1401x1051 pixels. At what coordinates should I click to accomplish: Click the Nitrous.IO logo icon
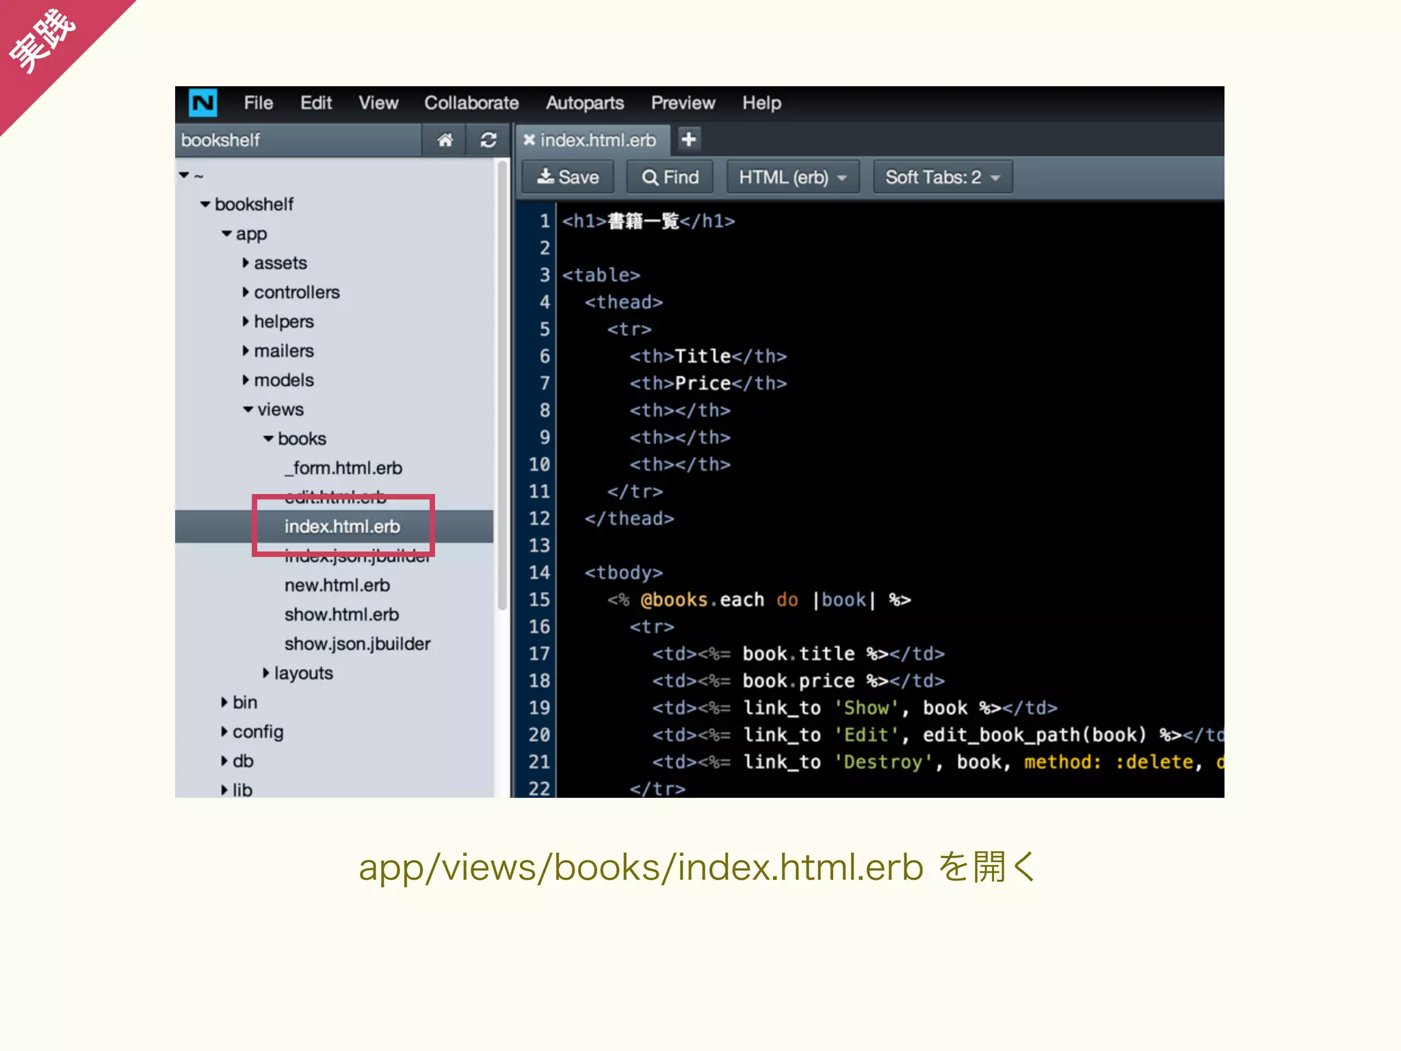pyautogui.click(x=202, y=103)
